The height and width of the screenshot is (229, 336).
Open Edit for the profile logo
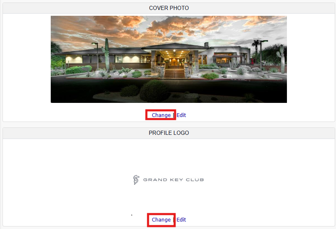click(181, 219)
